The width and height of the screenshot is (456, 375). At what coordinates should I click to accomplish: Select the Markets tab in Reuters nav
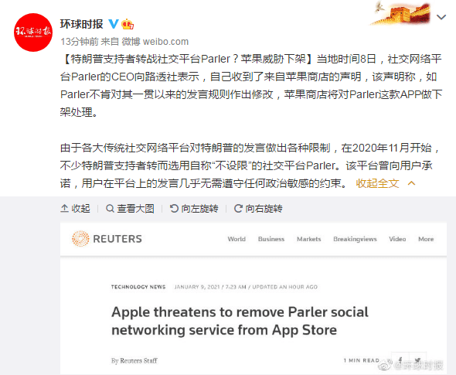coord(309,239)
